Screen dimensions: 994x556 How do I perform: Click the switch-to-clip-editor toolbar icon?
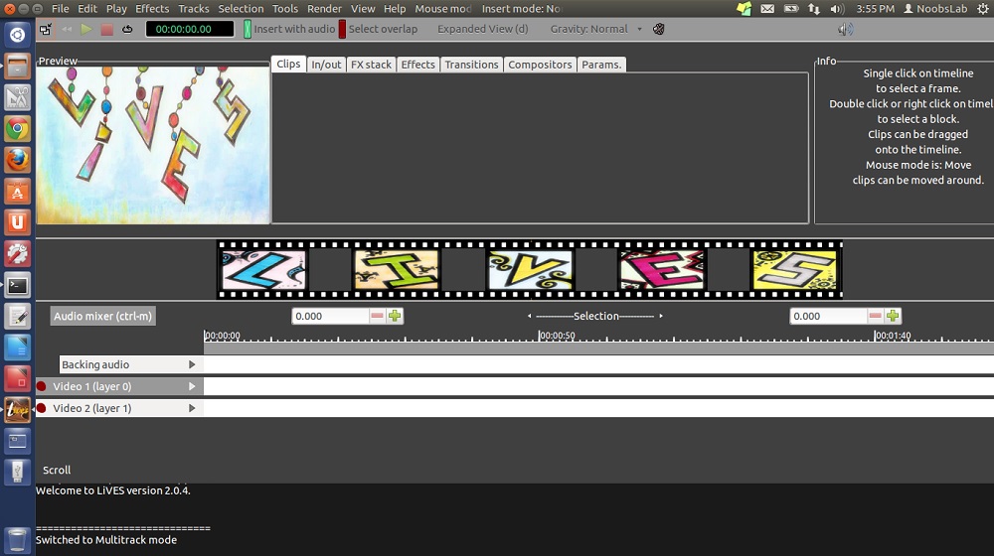point(46,29)
